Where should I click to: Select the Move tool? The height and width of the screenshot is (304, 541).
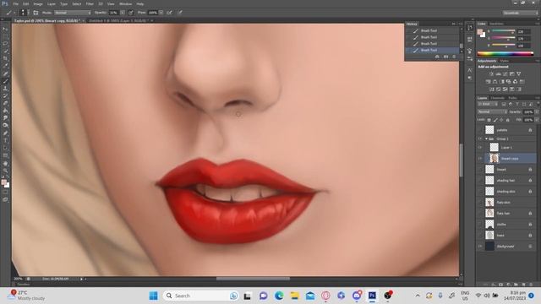5,30
